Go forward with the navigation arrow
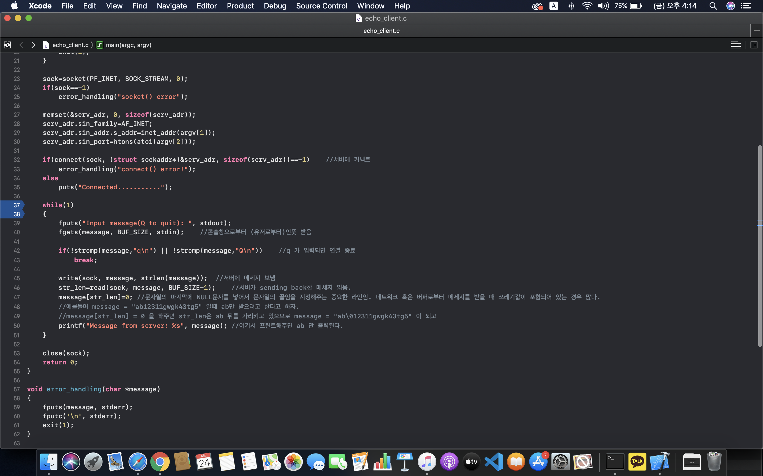 point(33,45)
